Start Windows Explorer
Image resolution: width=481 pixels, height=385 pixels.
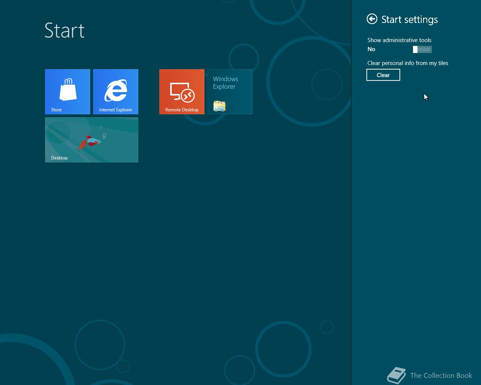pos(230,91)
